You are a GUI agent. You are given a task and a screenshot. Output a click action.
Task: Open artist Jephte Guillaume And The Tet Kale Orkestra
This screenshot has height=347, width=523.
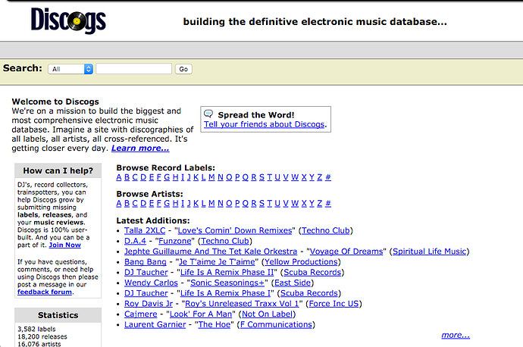click(x=211, y=252)
